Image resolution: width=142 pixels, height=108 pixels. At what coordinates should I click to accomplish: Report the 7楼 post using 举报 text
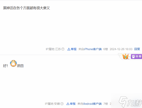pos(73,104)
